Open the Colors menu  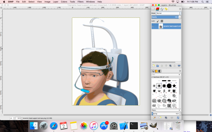pyautogui.click(x=64, y=2)
